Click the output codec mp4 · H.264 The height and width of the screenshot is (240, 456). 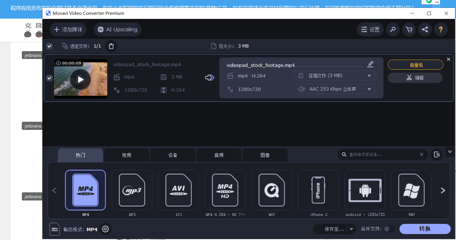tap(251, 76)
